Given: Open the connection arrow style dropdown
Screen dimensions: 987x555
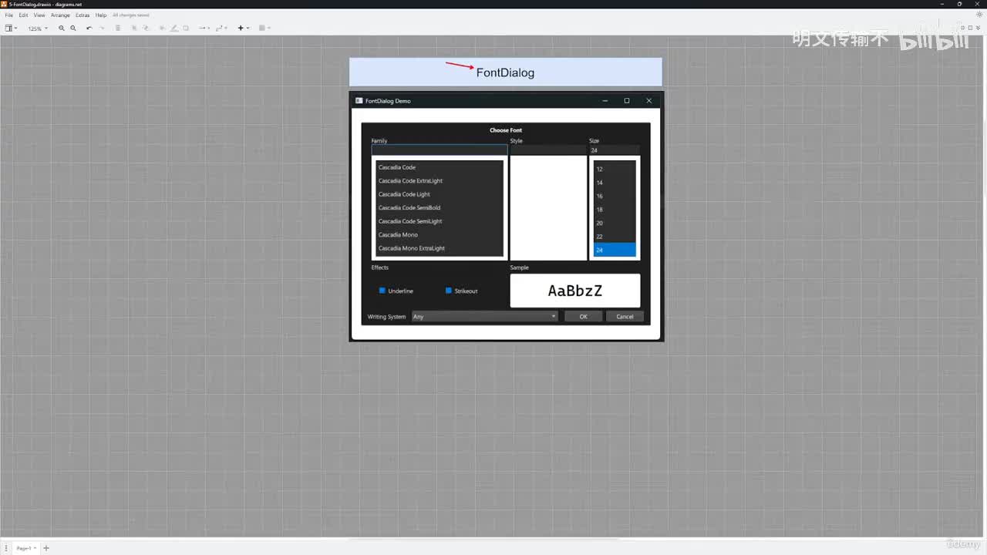Looking at the screenshot, I should point(204,28).
